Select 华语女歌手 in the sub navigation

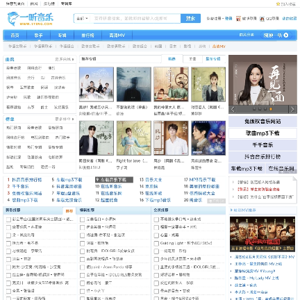(x=17, y=47)
